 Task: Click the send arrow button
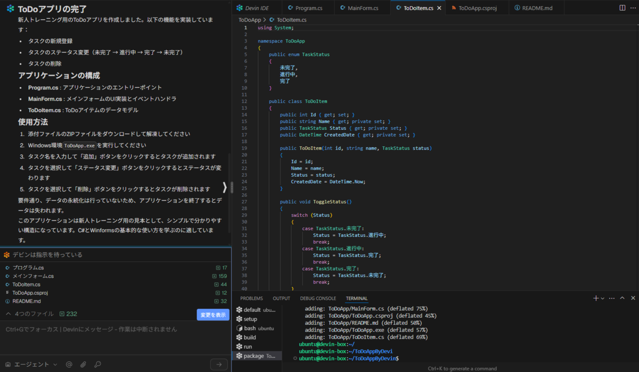(x=219, y=365)
